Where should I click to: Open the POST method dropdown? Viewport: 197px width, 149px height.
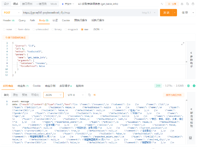pos(12,13)
